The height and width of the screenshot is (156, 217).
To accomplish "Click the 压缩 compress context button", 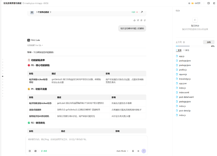I will [x=209, y=42].
